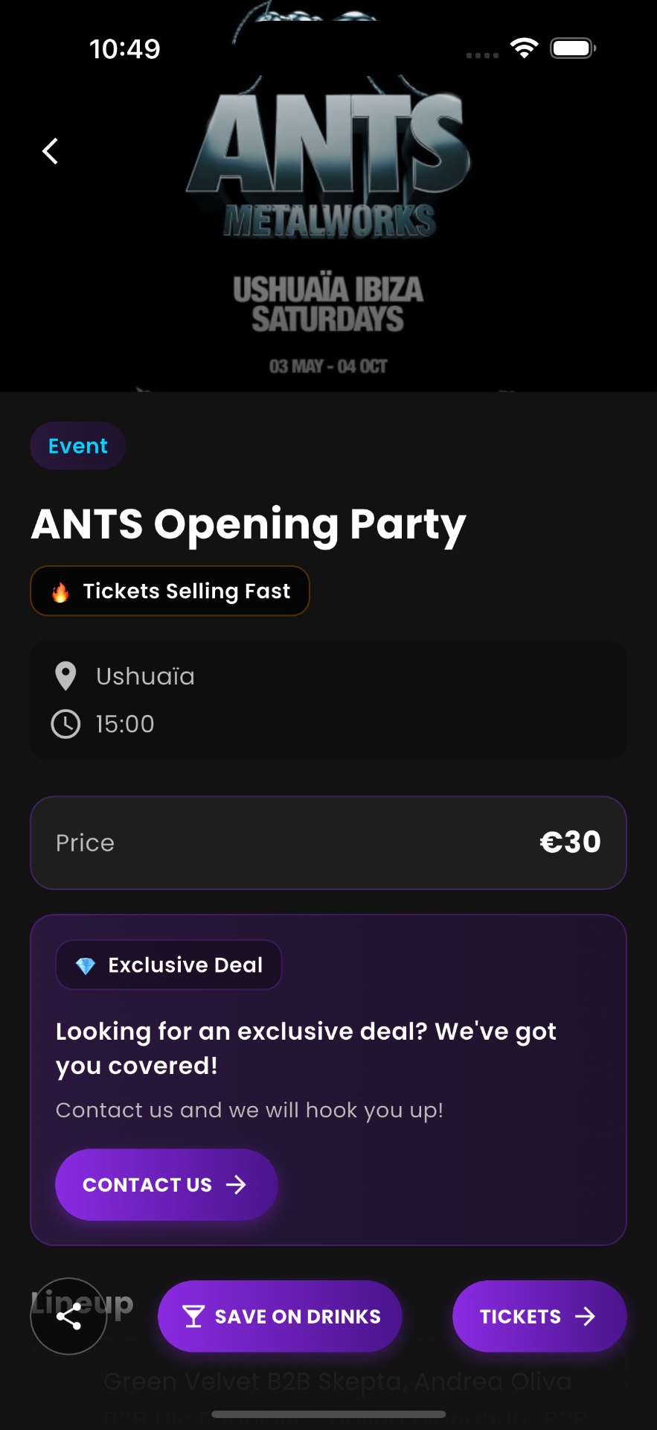Tap the Ushuaïa venue name
The width and height of the screenshot is (657, 1430).
point(145,676)
